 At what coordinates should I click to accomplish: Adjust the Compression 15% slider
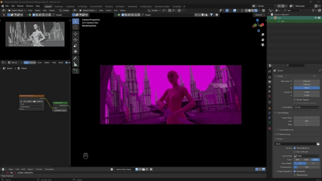[x=307, y=167]
